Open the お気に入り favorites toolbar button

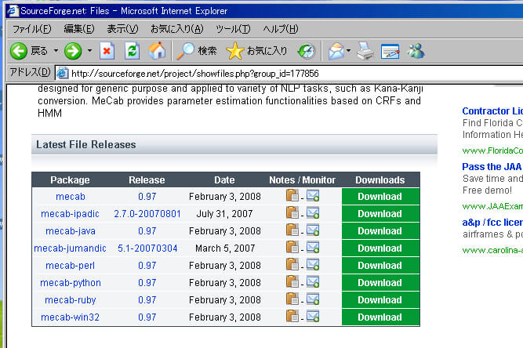[x=256, y=51]
